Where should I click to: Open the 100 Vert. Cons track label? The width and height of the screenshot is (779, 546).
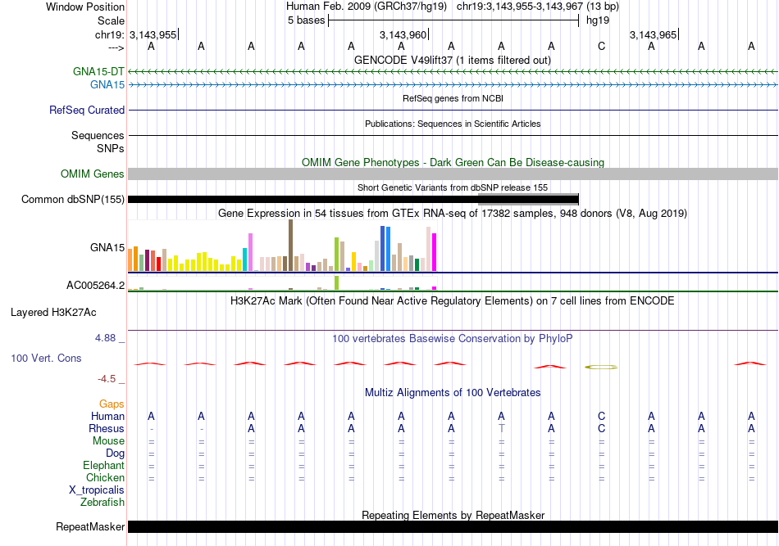(46, 358)
